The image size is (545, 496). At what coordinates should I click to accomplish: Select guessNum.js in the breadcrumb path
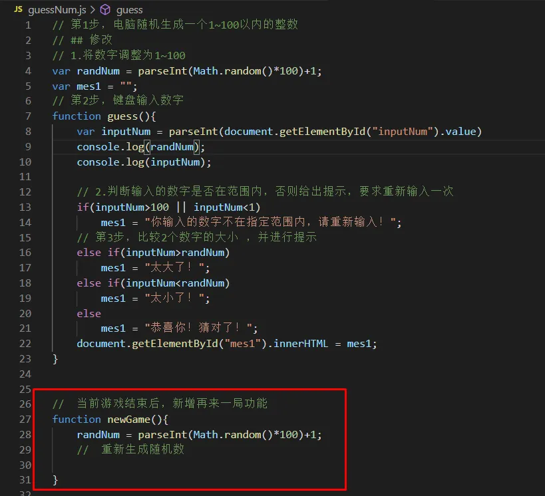pyautogui.click(x=57, y=9)
